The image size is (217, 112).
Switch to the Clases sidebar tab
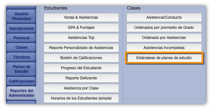point(21,47)
